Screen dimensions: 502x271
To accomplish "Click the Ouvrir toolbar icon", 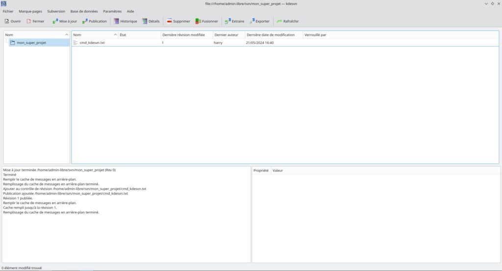I will coord(7,21).
